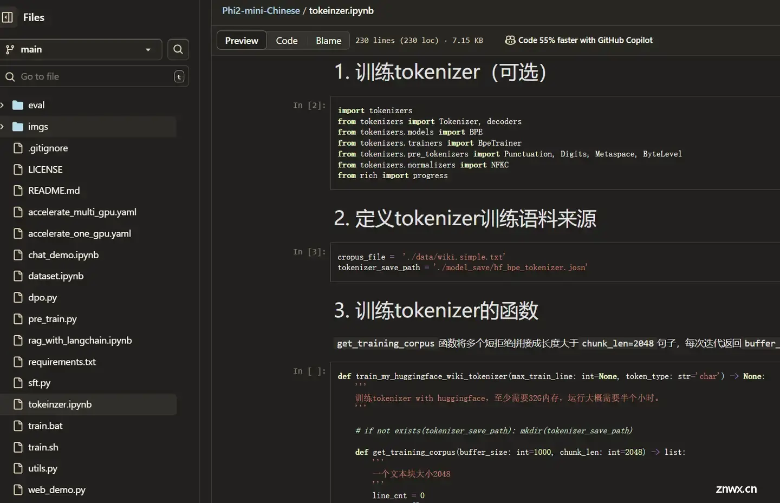This screenshot has width=780, height=503.
Task: Click file icon next to LICENSE
Action: point(18,169)
